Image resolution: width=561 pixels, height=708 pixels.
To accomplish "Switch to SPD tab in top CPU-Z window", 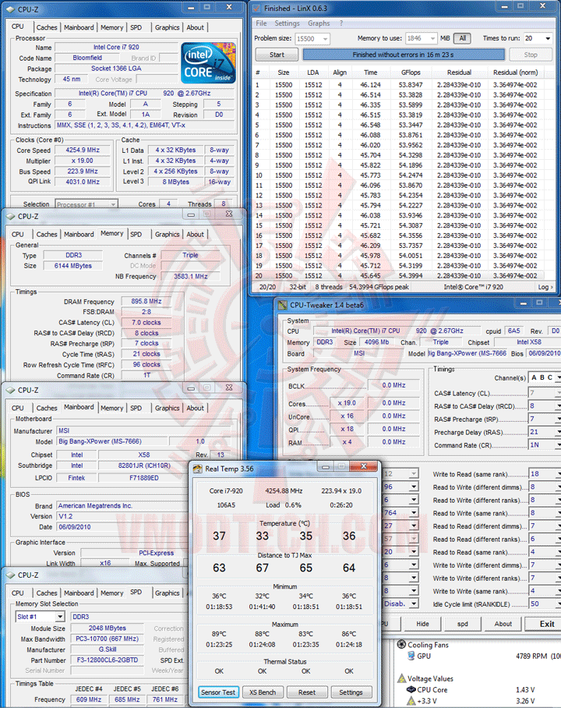I will click(136, 27).
